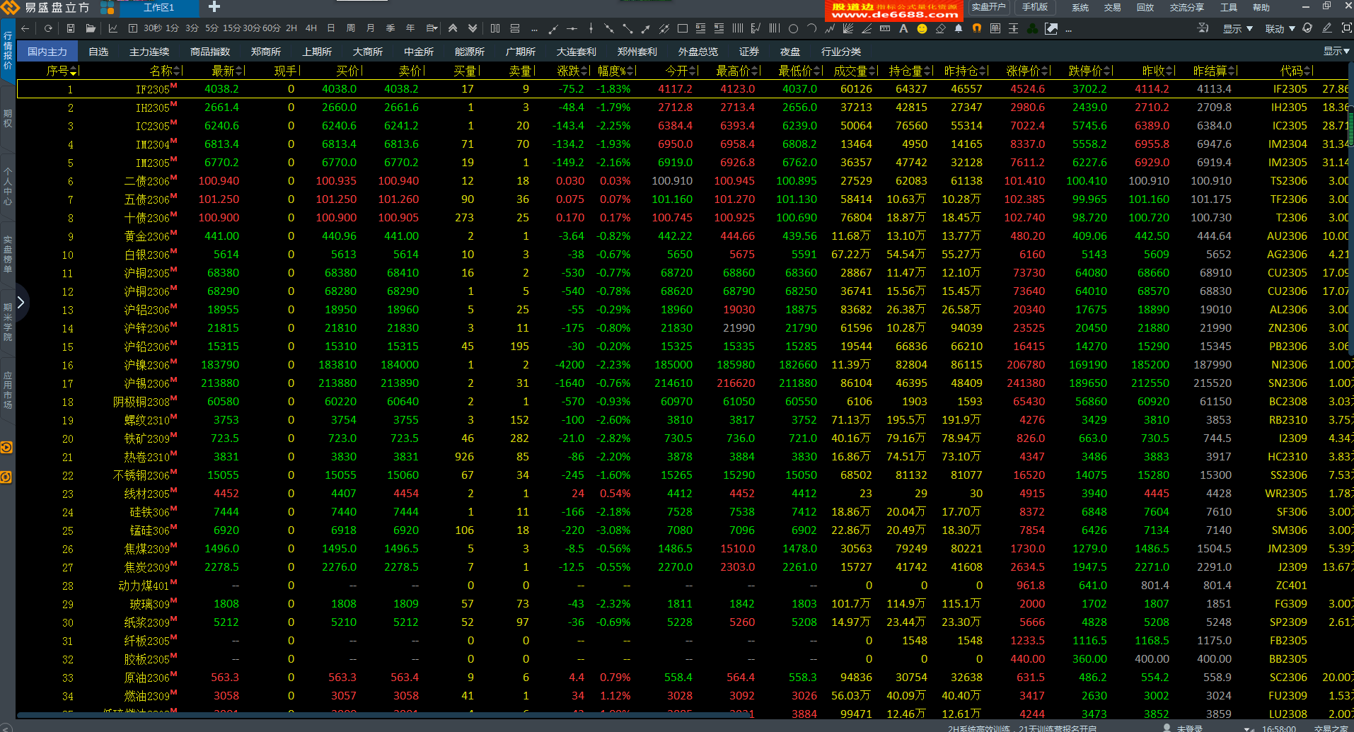Click the 实盘开户 button
Image resolution: width=1354 pixels, height=732 pixels.
click(988, 7)
